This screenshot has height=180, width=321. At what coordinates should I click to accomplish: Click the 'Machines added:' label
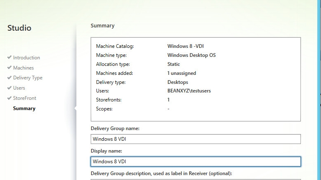(x=115, y=73)
